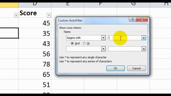Expand the 'begins with' operator dropdown
The image size is (171, 96).
pos(103,38)
